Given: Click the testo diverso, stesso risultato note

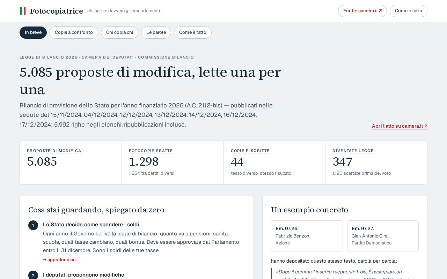Looking at the screenshot, I should click(261, 173).
